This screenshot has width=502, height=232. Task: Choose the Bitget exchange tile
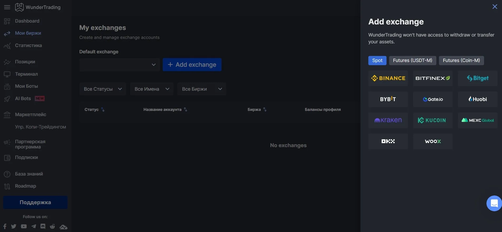478,78
